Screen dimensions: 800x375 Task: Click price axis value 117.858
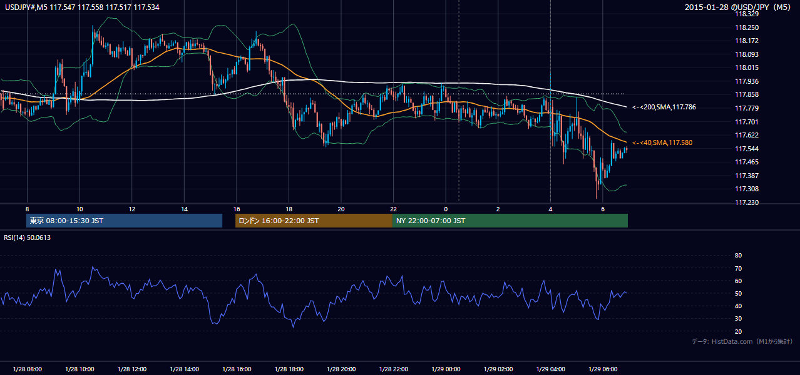click(x=746, y=94)
